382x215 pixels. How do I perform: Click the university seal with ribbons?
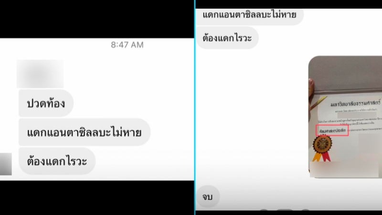(322, 148)
